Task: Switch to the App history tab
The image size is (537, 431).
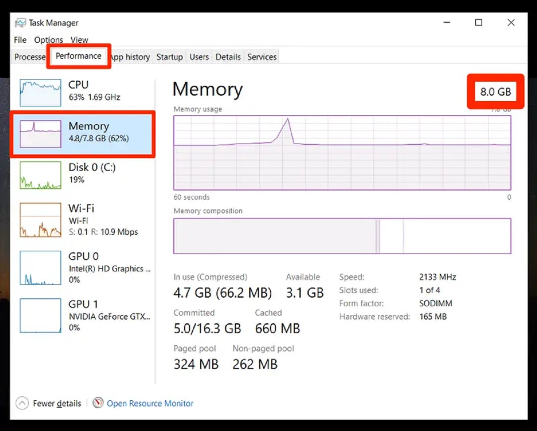Action: click(x=131, y=57)
